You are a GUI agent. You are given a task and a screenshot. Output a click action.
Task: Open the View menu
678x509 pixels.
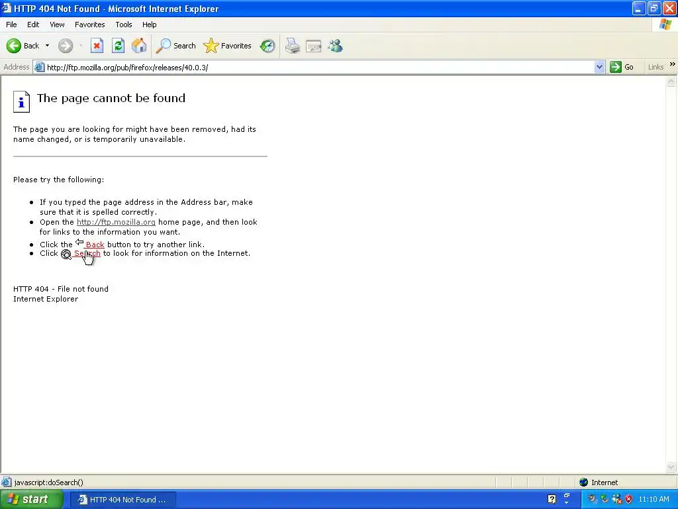coord(57,25)
